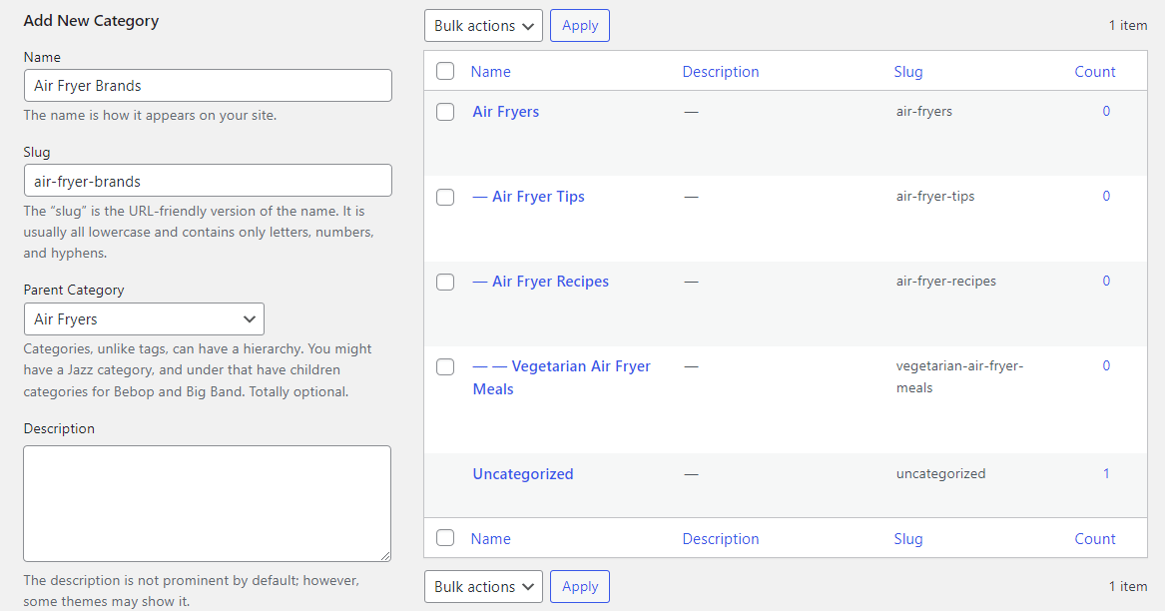Screen dimensions: 1165x611
Task: Sort by Count in the footer row
Action: pos(1095,539)
